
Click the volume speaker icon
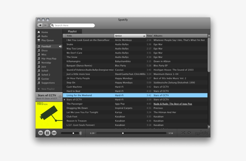coord(80,133)
